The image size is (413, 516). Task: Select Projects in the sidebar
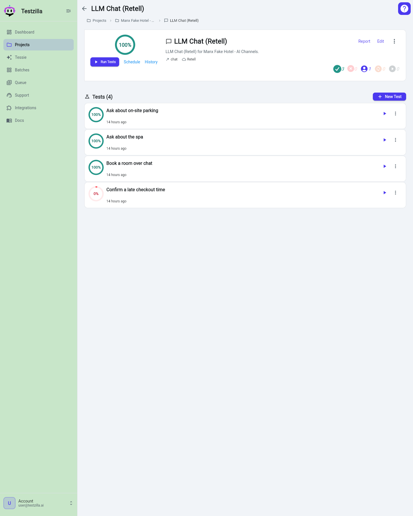point(38,45)
